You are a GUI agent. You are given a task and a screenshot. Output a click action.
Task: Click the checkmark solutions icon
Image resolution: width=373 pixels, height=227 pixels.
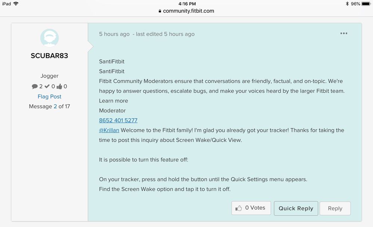pyautogui.click(x=47, y=86)
